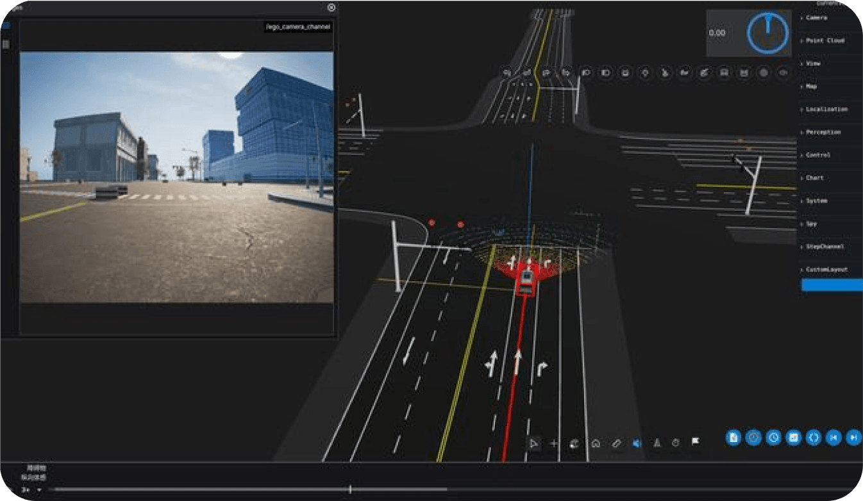The width and height of the screenshot is (863, 501).
Task: Toggle the blue speaker sound icon
Action: (x=637, y=443)
